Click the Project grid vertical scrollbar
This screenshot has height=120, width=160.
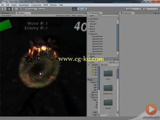[117, 74]
